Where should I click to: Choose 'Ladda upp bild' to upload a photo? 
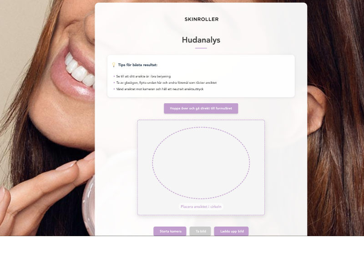point(231,231)
